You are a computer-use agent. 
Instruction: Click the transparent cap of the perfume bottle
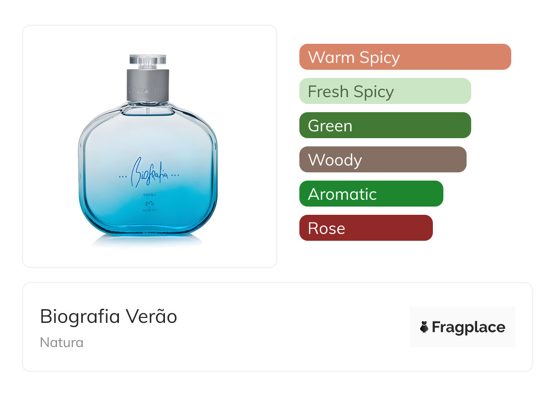coord(148,62)
